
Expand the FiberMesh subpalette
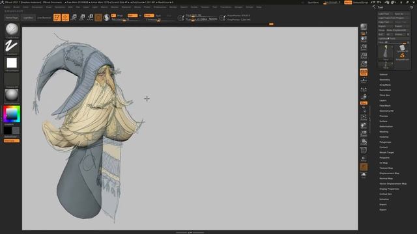click(x=385, y=105)
